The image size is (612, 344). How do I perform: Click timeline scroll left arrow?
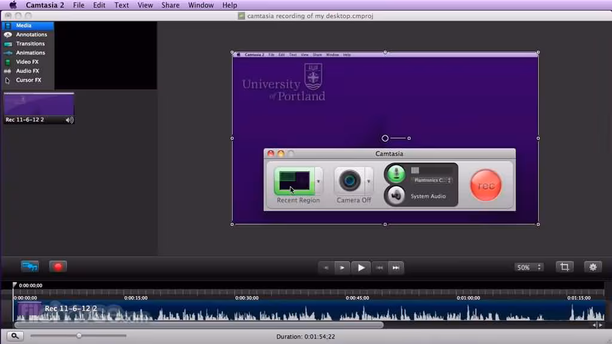[x=594, y=325]
